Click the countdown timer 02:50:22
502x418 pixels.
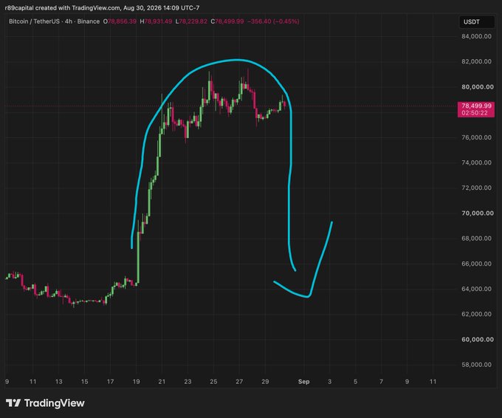(x=475, y=113)
